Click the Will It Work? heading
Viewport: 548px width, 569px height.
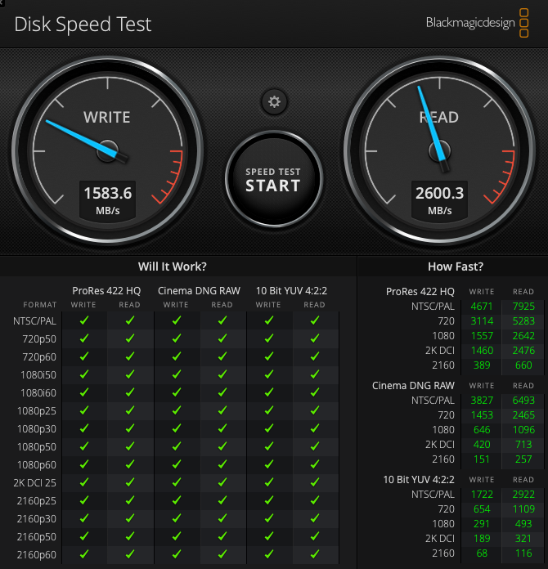coord(172,267)
